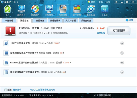Open the 首页 home icon
Image resolution: width=137 pixels, height=98 pixels.
7,10
